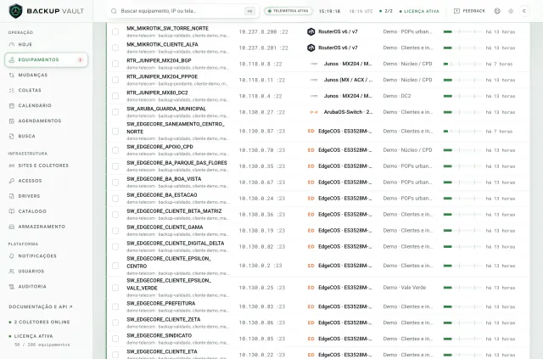Click the SW_ARUBA_GUARDA_MUNICIPAL status bar
Viewport: 543px width, 359px height.
[x=462, y=112]
